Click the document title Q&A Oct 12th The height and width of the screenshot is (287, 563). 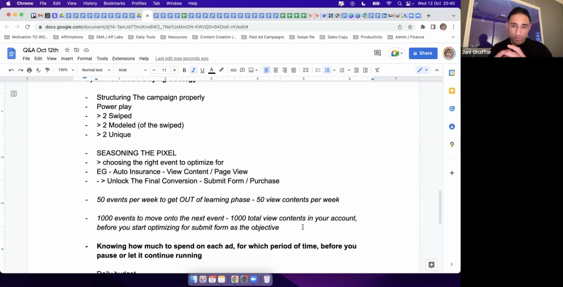pos(40,50)
